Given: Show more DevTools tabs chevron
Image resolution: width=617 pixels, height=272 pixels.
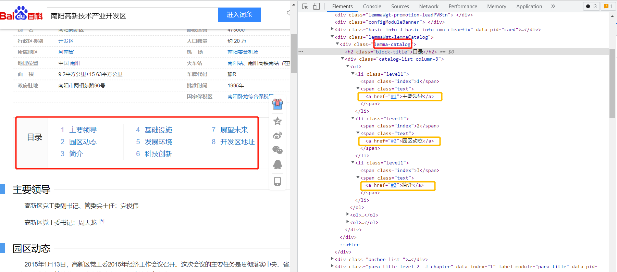Looking at the screenshot, I should pos(553,6).
